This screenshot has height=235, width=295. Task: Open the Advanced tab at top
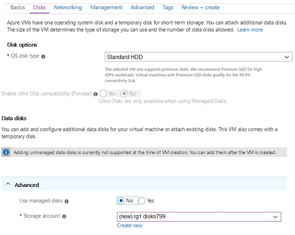pos(142,7)
